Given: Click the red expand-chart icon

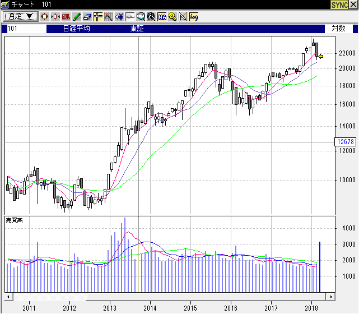Looking at the screenshot, I should (x=46, y=17).
